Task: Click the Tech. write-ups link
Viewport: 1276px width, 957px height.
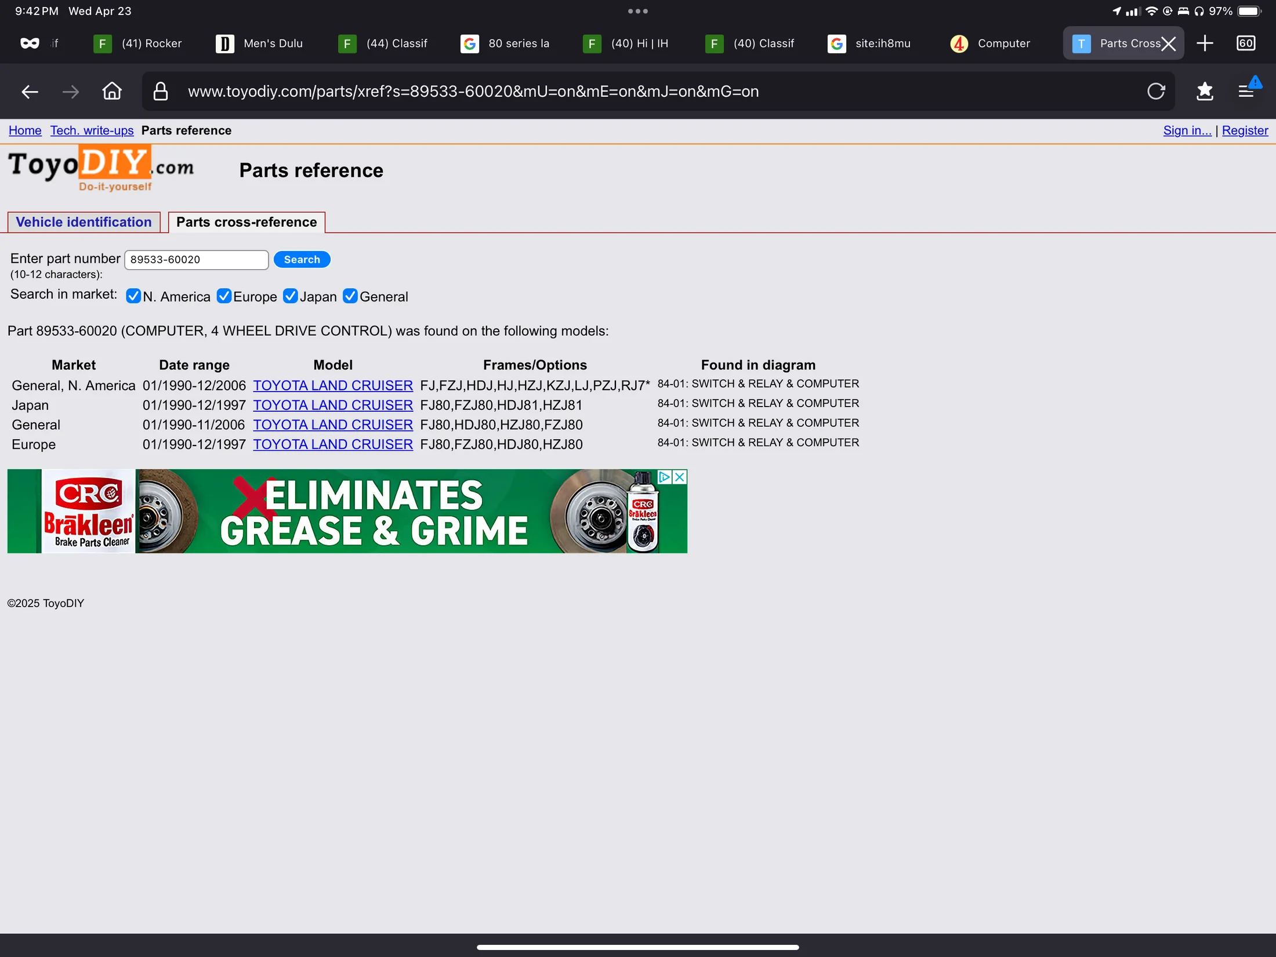Action: 92,130
